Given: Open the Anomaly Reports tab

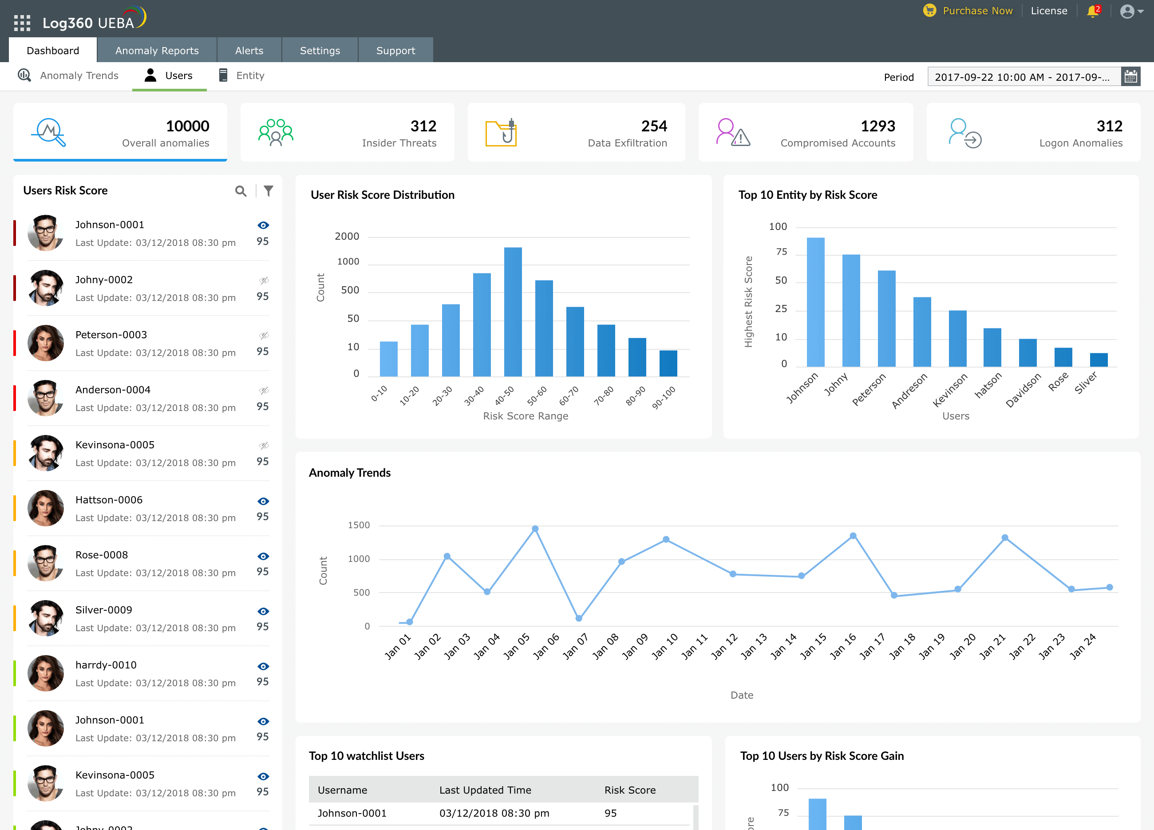Looking at the screenshot, I should (x=157, y=51).
